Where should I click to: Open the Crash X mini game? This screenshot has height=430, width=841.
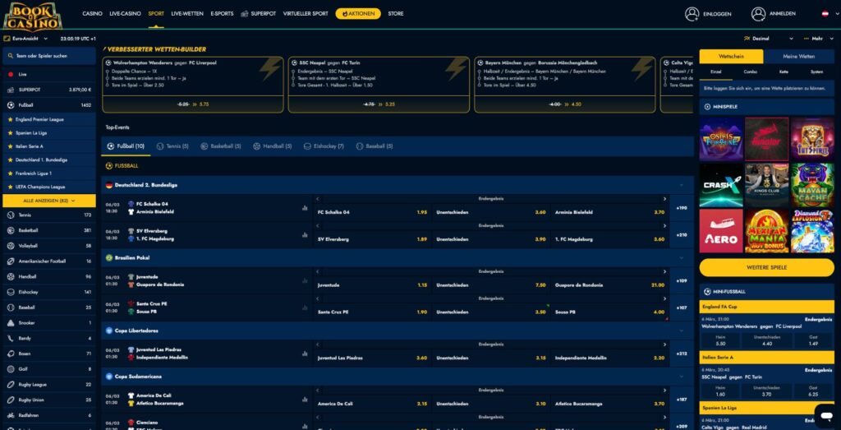pos(721,185)
